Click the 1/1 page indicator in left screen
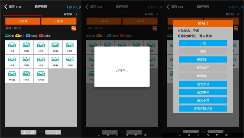Image resolution: width=244 pixels, height=138 pixels. [41, 132]
